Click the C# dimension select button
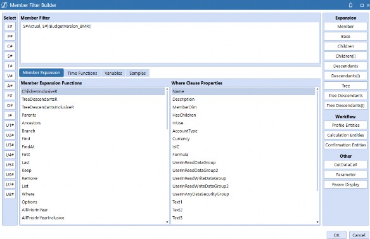The width and height of the screenshot is (370, 239). (10, 46)
